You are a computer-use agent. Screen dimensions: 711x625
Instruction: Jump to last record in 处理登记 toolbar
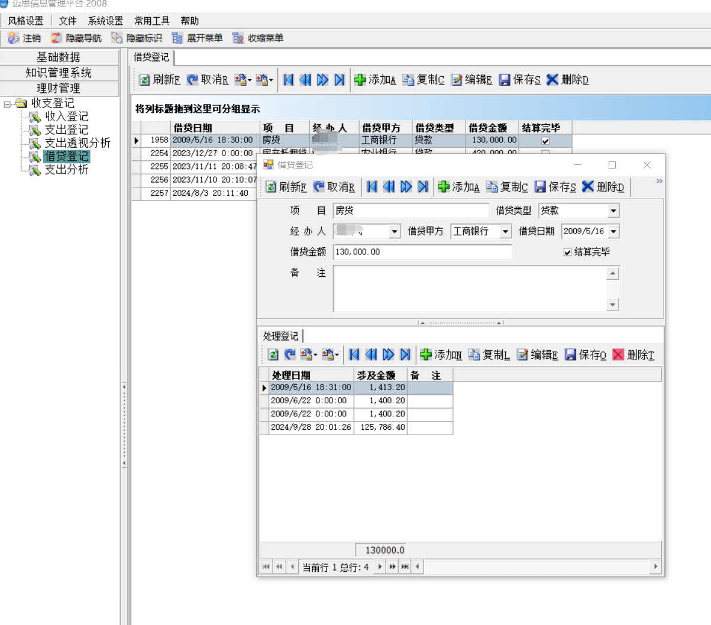405,355
